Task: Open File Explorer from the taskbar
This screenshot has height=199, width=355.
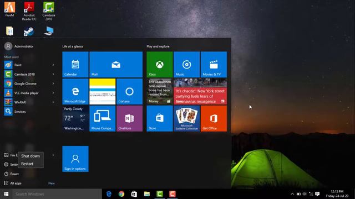Action: (147, 194)
